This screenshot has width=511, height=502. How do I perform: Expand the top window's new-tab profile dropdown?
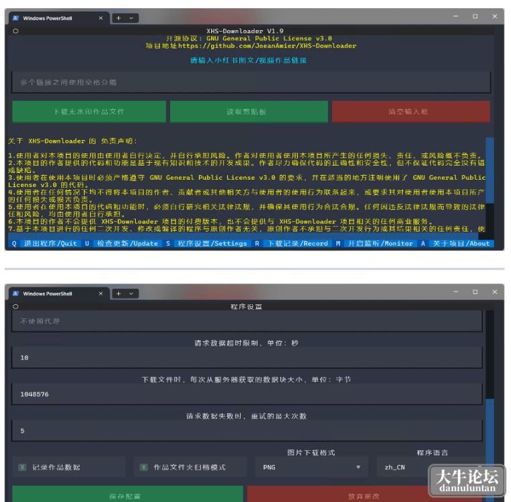[131, 18]
